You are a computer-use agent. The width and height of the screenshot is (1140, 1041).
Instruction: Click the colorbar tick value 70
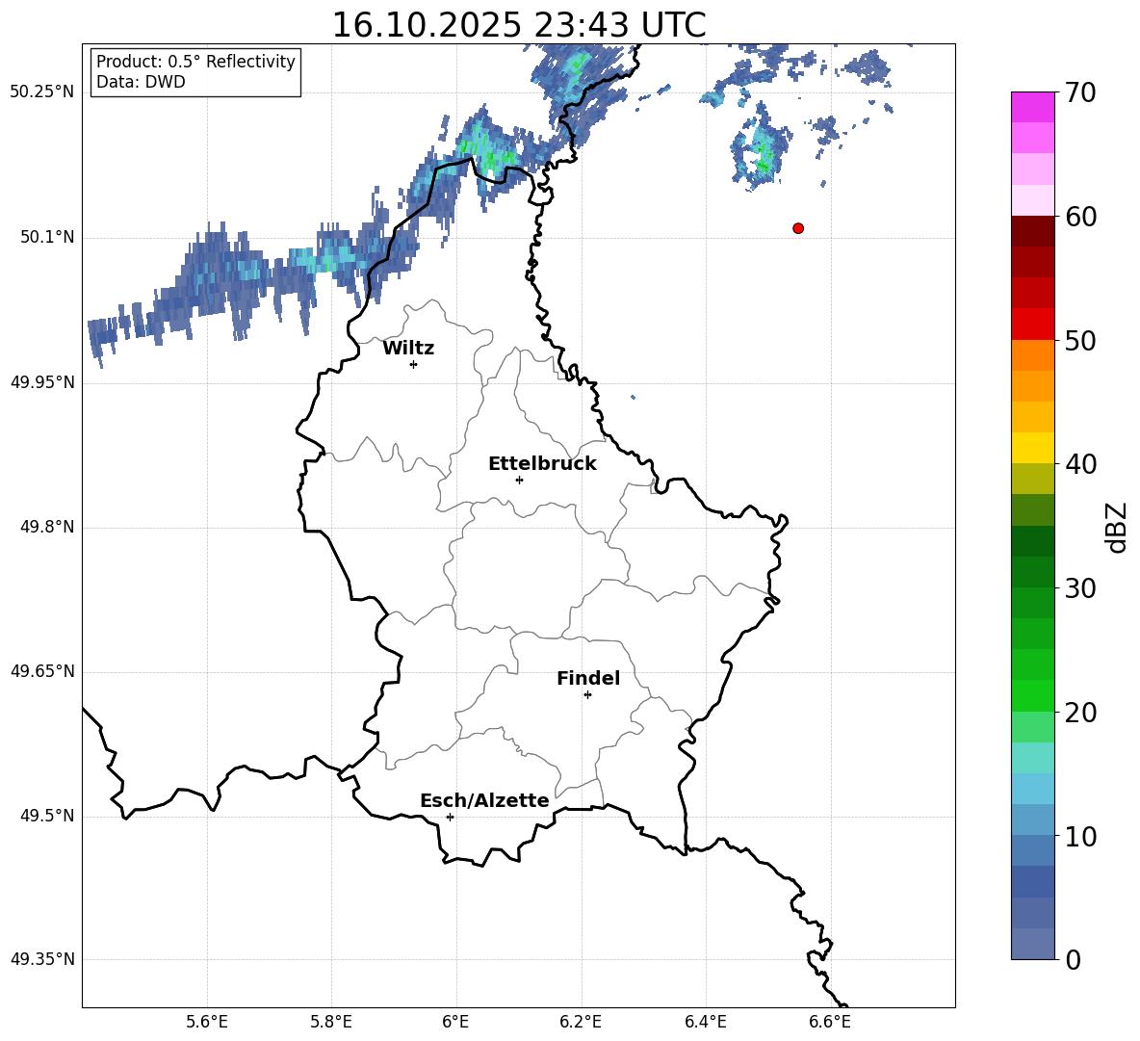pos(1081,92)
